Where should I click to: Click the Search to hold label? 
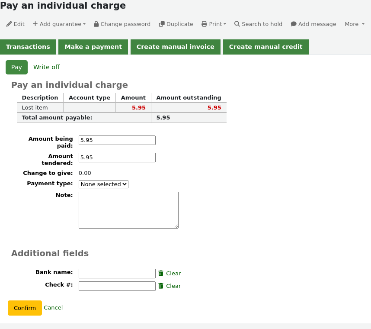(262, 24)
